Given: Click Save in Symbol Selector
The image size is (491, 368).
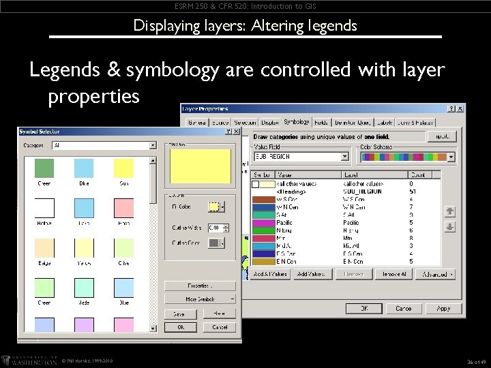Looking at the screenshot, I should click(181, 314).
